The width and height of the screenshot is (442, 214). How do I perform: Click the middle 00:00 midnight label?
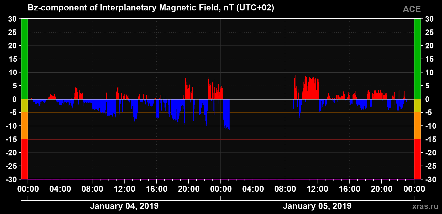pos(221,189)
